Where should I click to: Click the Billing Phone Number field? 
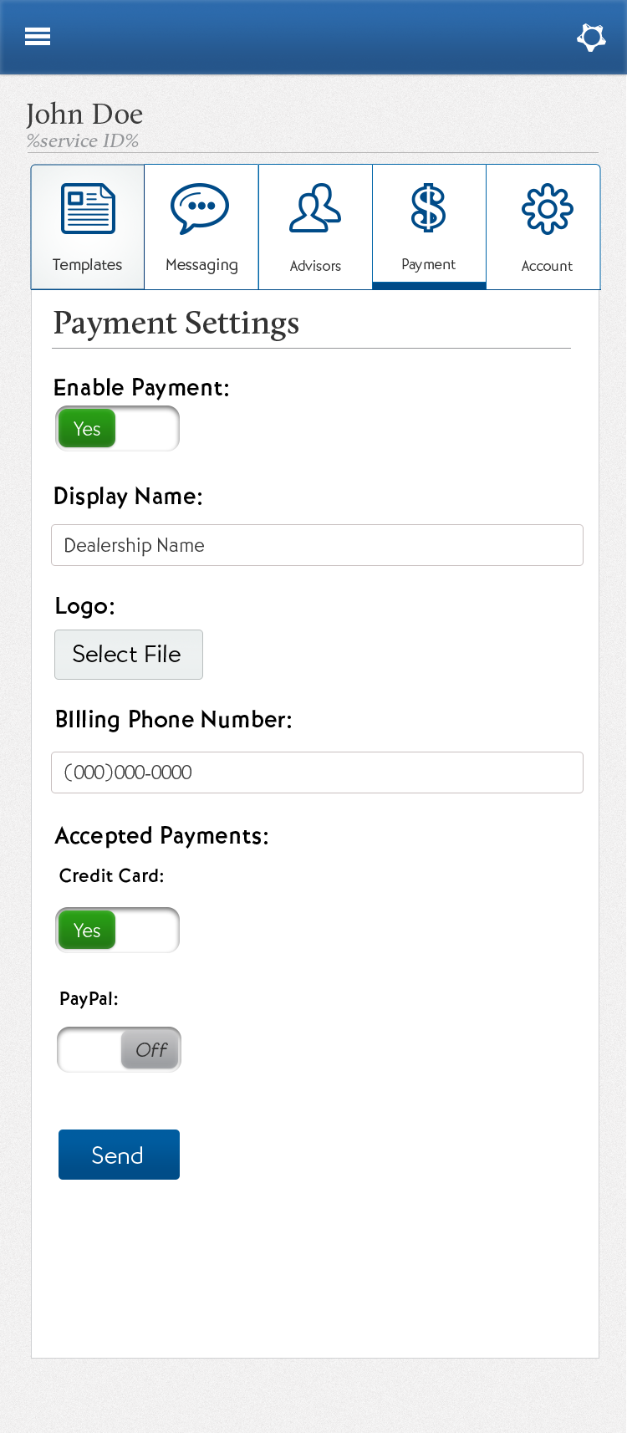(317, 773)
